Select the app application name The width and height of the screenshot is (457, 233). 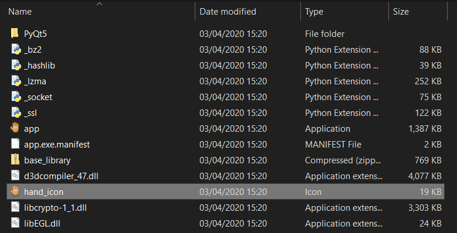(x=32, y=129)
